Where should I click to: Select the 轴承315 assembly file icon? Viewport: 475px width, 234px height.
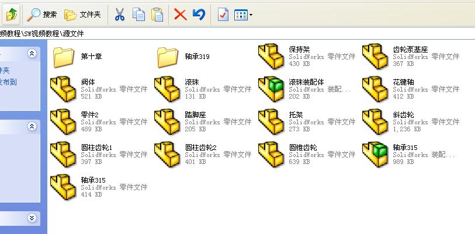[x=375, y=155]
